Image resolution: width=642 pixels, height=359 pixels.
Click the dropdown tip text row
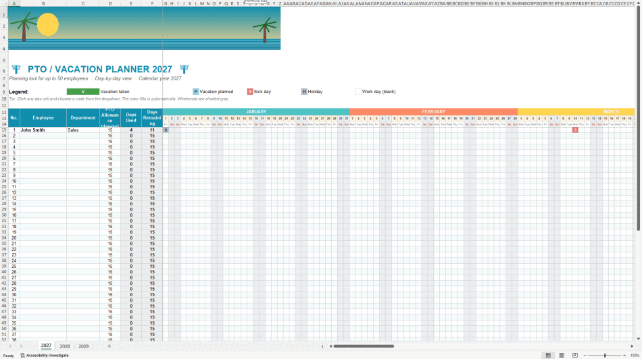click(119, 99)
